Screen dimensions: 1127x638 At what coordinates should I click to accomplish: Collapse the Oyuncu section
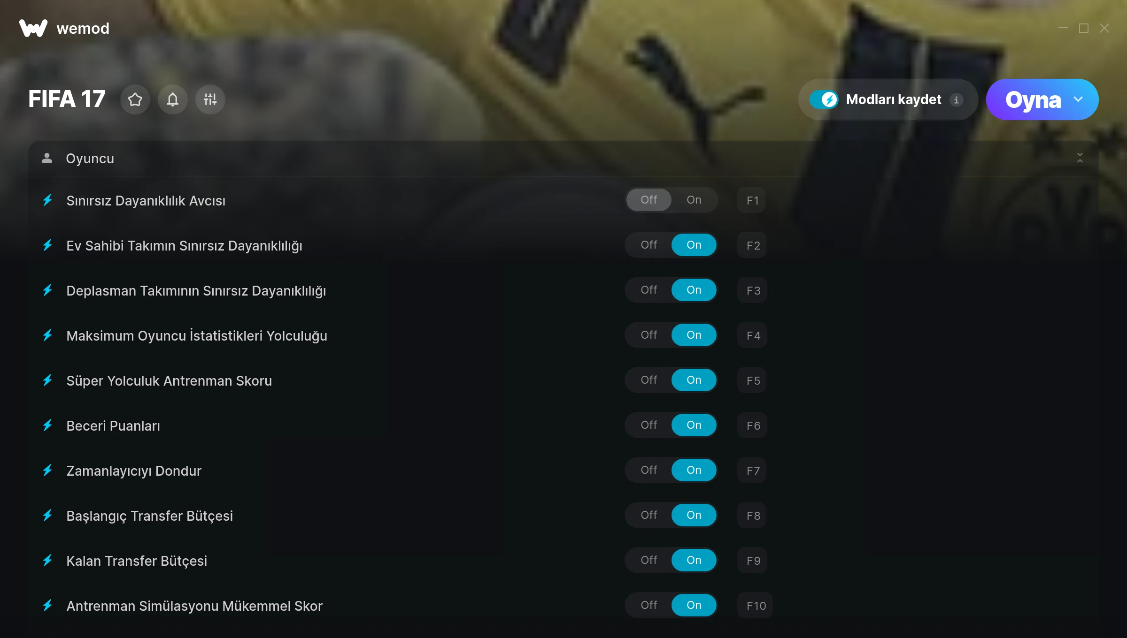(1080, 158)
